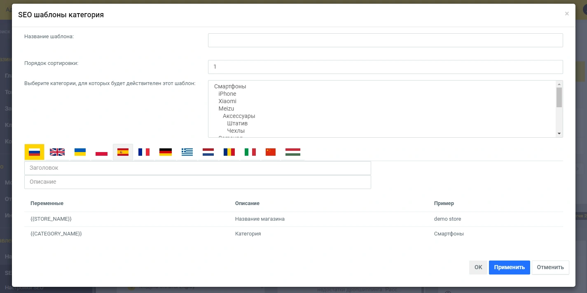
Task: Select the German flag language tab
Action: click(166, 152)
